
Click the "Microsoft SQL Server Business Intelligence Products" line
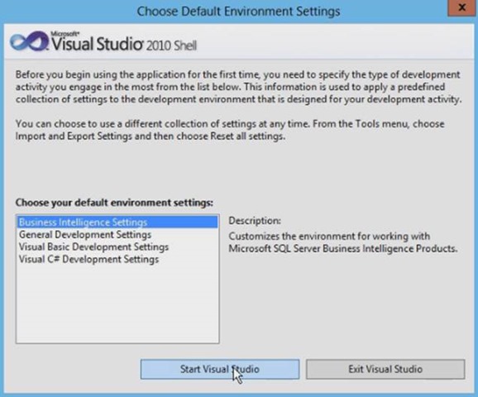tap(343, 248)
